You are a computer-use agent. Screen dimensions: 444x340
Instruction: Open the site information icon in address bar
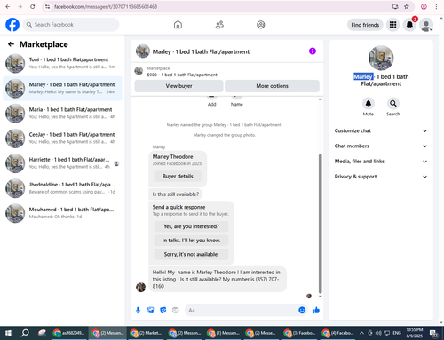point(47,6)
